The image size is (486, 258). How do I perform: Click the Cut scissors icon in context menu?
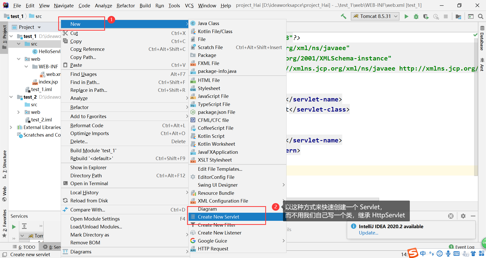[x=65, y=33]
